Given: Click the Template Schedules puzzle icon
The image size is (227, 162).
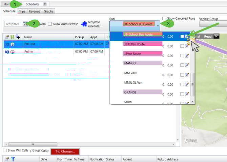Looking at the screenshot, I should (x=84, y=24).
